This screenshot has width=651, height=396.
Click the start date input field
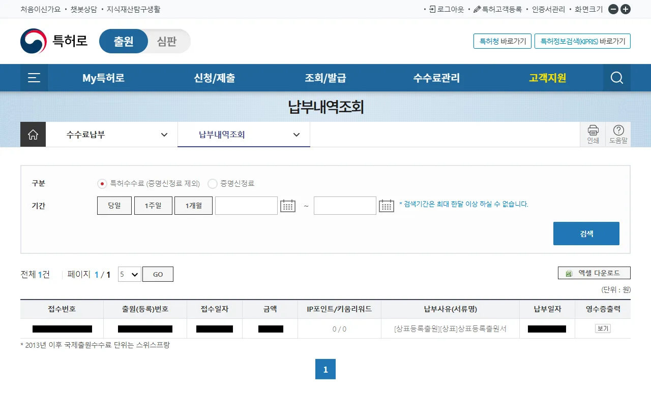[x=246, y=206]
